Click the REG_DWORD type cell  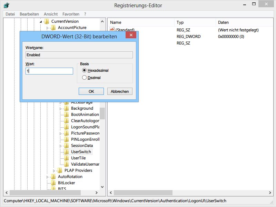tap(188, 37)
